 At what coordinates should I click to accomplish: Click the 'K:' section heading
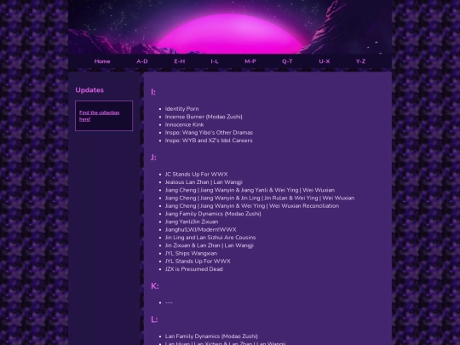(154, 286)
